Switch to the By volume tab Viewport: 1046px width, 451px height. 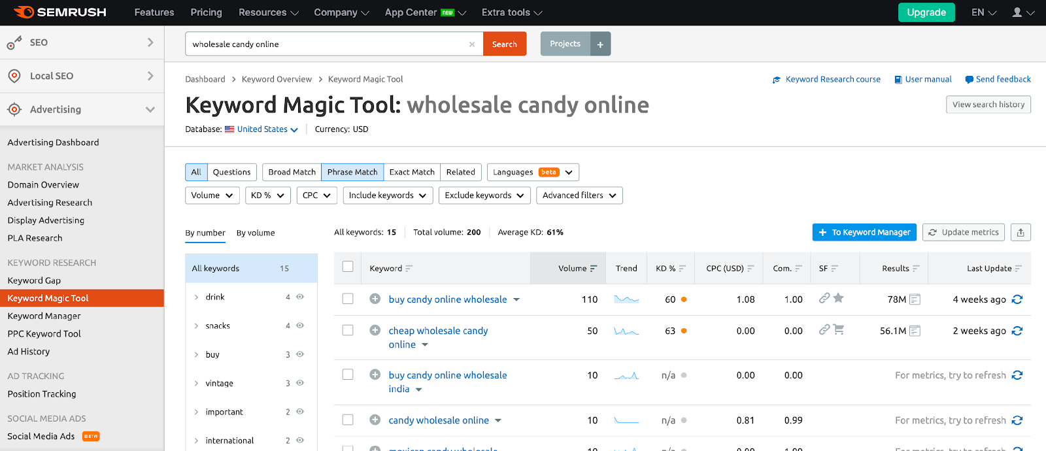[256, 233]
